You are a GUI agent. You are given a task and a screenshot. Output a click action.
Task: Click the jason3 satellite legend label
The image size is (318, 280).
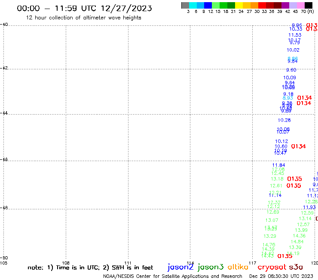[211, 267]
